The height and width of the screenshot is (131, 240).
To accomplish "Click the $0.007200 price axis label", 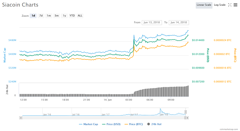I will [x=198, y=82].
